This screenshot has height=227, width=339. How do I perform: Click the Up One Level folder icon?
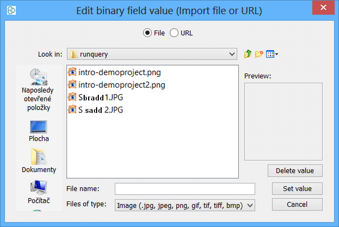[247, 54]
